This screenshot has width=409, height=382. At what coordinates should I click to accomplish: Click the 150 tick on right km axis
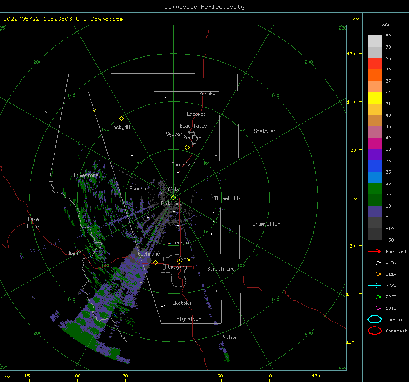point(351,54)
